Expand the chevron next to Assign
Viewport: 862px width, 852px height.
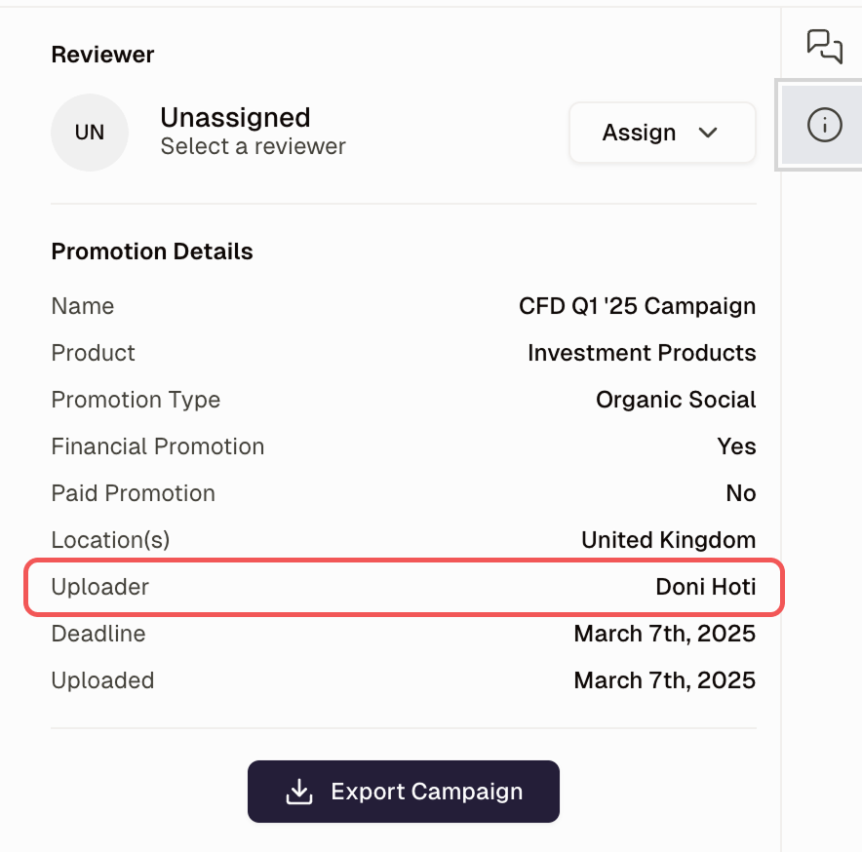pos(709,133)
